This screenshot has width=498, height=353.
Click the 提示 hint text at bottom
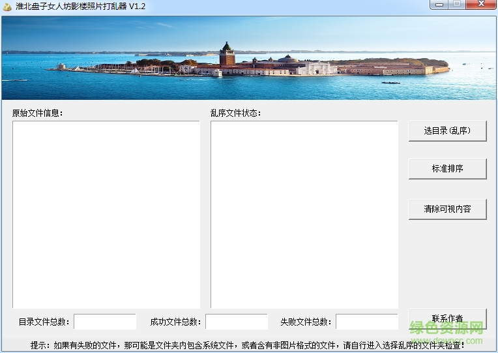(248, 345)
